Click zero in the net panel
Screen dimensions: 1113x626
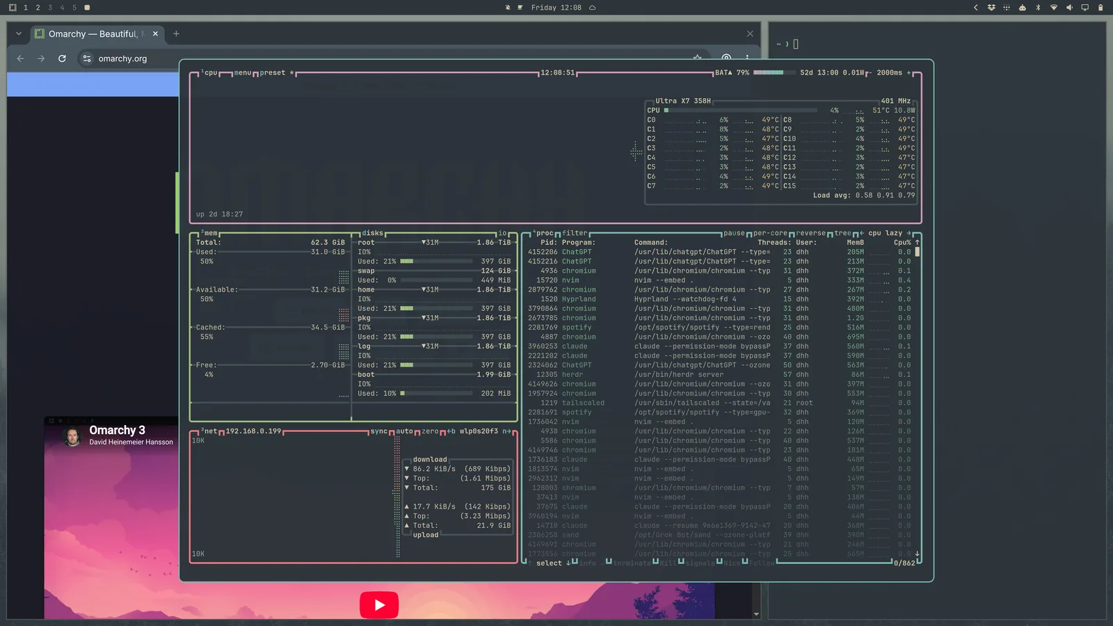click(430, 431)
